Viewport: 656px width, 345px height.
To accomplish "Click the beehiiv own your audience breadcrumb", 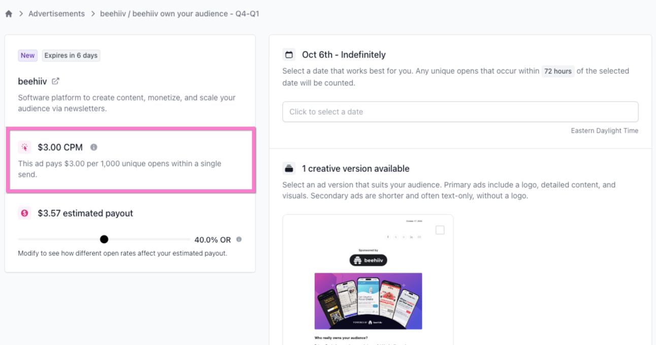I will (x=180, y=14).
